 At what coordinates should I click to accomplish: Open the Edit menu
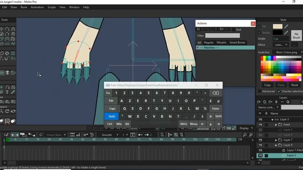click(4, 7)
